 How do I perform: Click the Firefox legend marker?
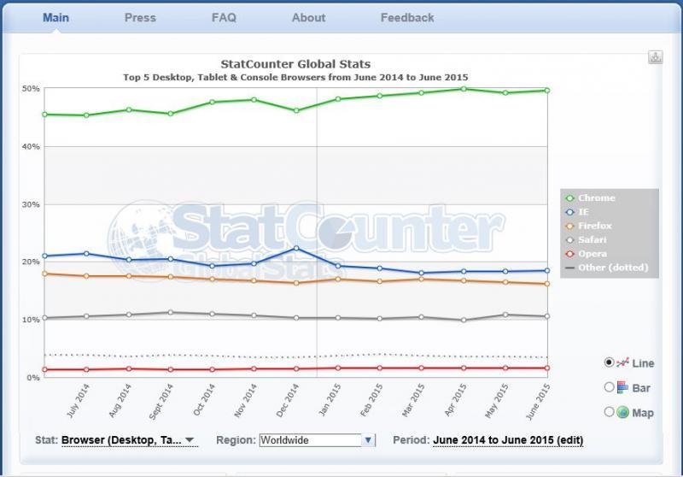pos(569,226)
